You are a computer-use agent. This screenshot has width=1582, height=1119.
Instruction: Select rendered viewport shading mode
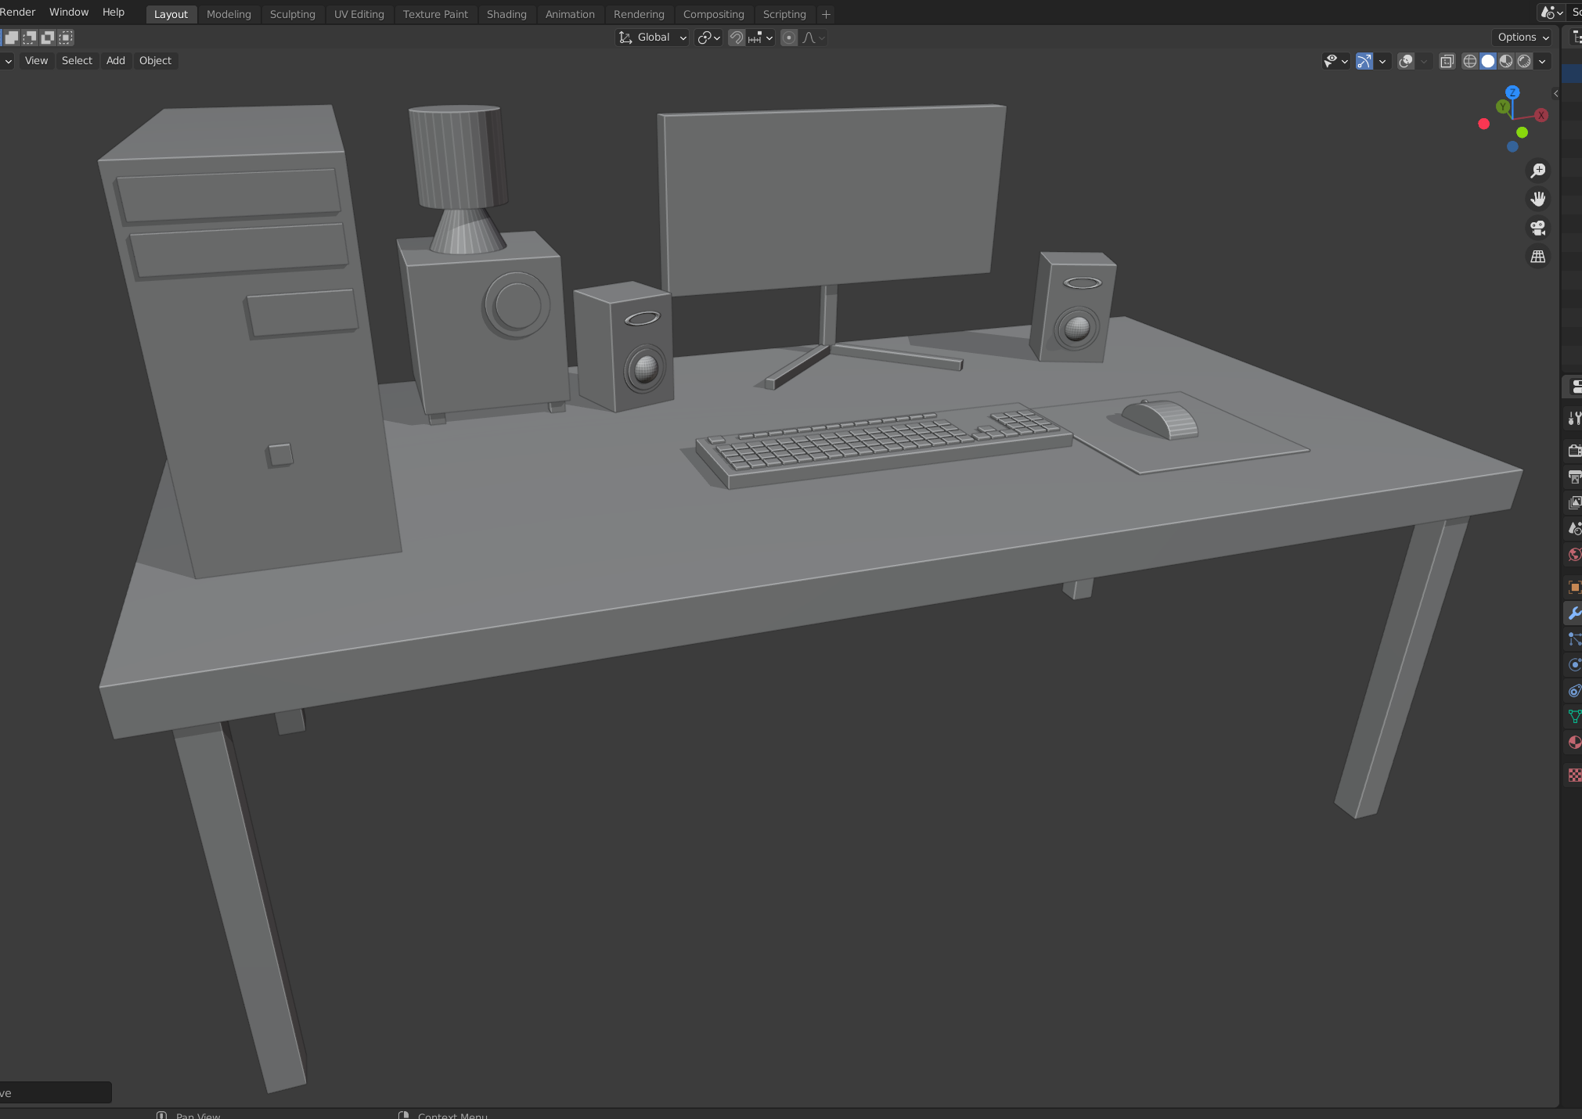pyautogui.click(x=1524, y=61)
